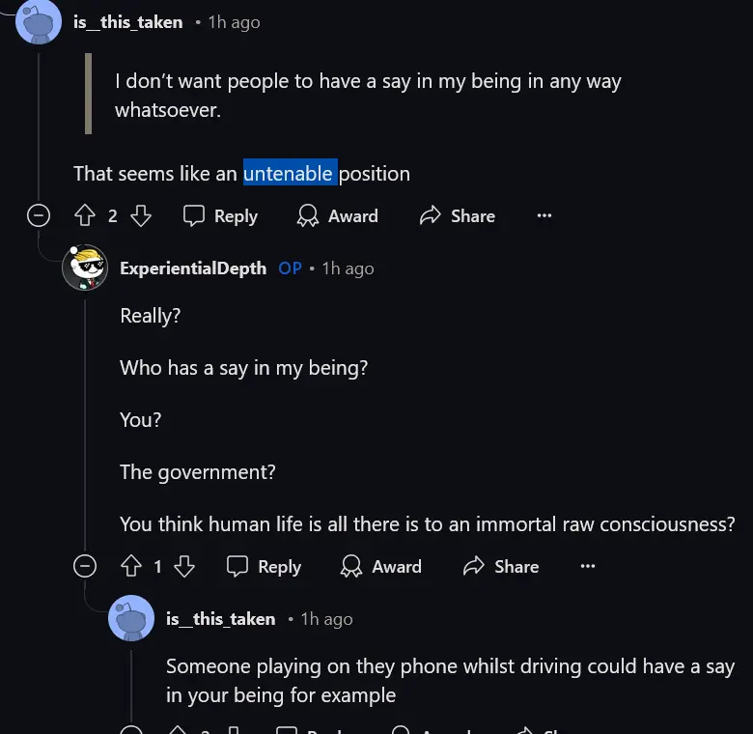Downvote is__this_taken's untenable position comment
The image size is (753, 734).
pos(141,216)
